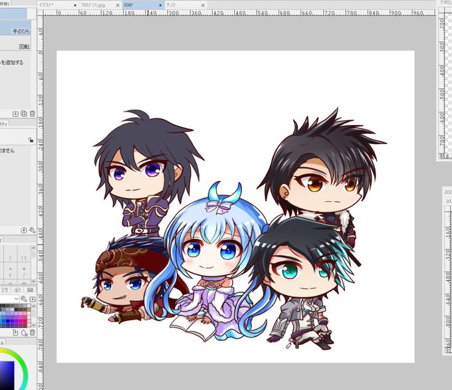The width and height of the screenshot is (452, 390).
Task: Pick a shade in color wheel square
Action: (7, 375)
